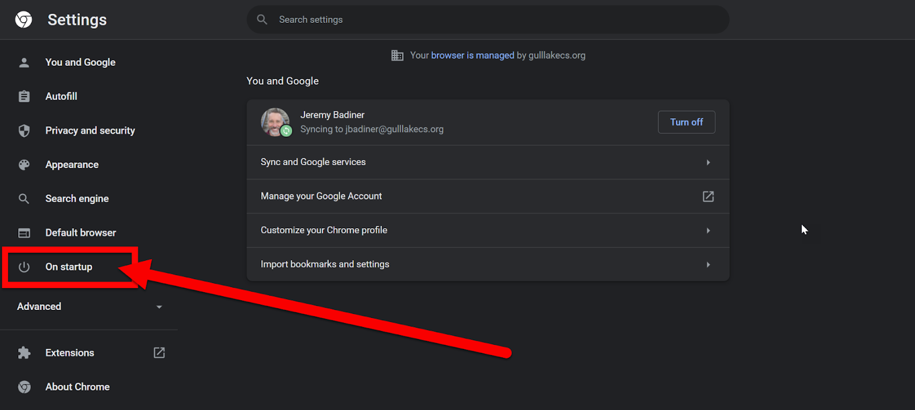This screenshot has height=410, width=915.
Task: Go to Privacy and security settings
Action: [x=90, y=130]
